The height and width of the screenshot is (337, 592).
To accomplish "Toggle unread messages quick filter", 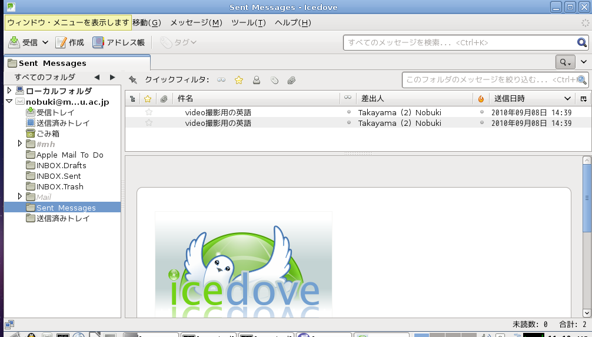I will [x=221, y=80].
